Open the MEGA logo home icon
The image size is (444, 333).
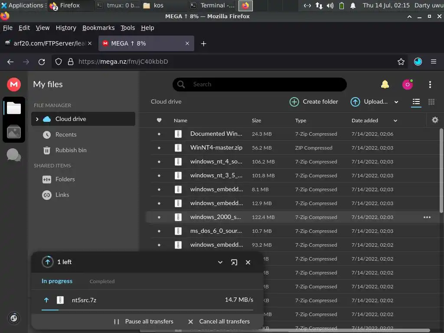pos(13,85)
